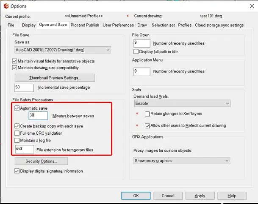Open Cloud storage sync settings tab
Screen dimensions: 258x204
click(219, 25)
